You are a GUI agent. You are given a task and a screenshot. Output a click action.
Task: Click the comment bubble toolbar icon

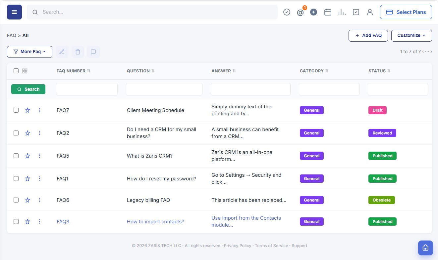click(x=93, y=52)
